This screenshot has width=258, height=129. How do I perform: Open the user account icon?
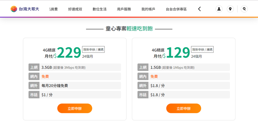[x=219, y=9]
